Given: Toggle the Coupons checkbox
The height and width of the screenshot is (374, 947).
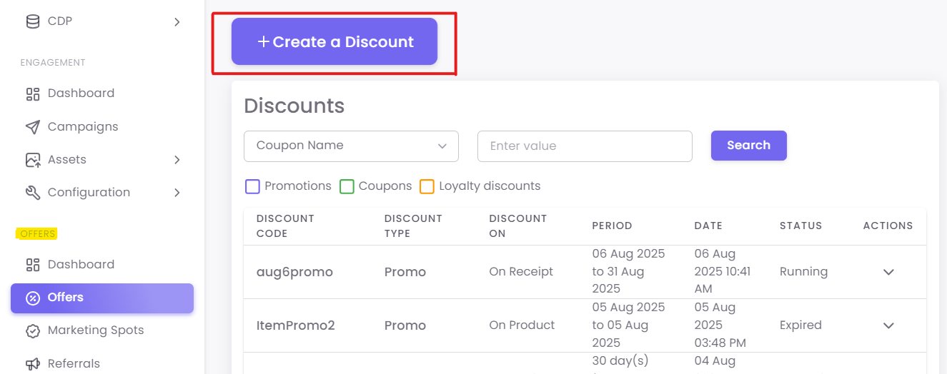Looking at the screenshot, I should coord(347,187).
